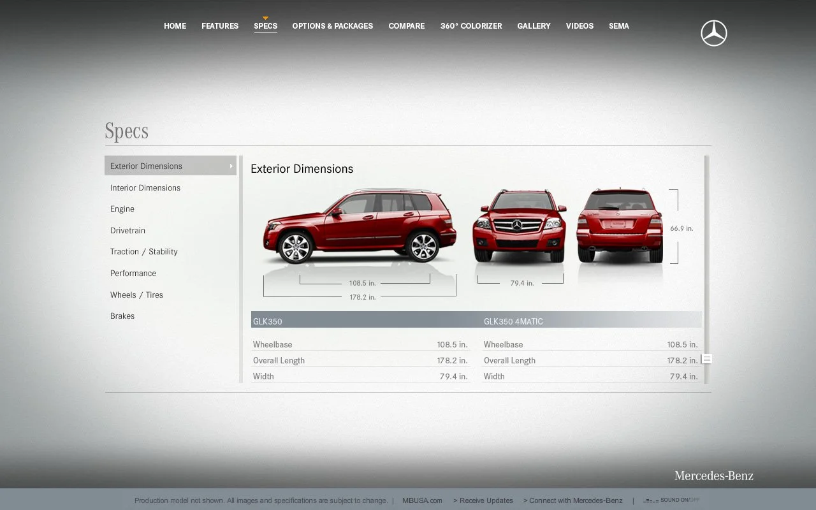View the Engine specs
Image resolution: width=816 pixels, height=510 pixels.
[122, 209]
